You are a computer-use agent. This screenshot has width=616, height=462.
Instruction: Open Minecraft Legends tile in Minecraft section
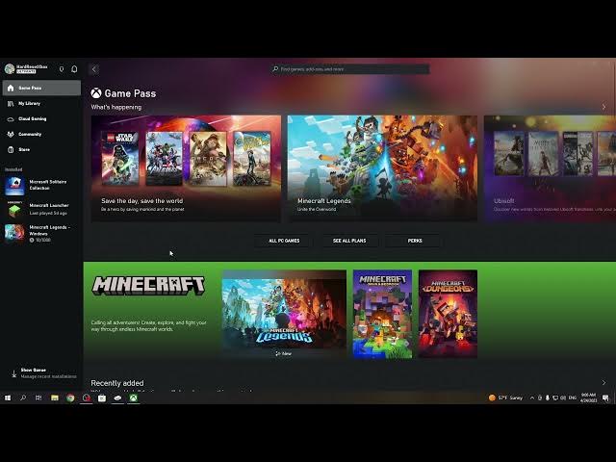pos(284,314)
